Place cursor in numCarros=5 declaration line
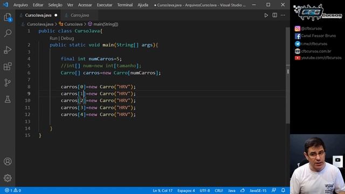 coord(91,59)
